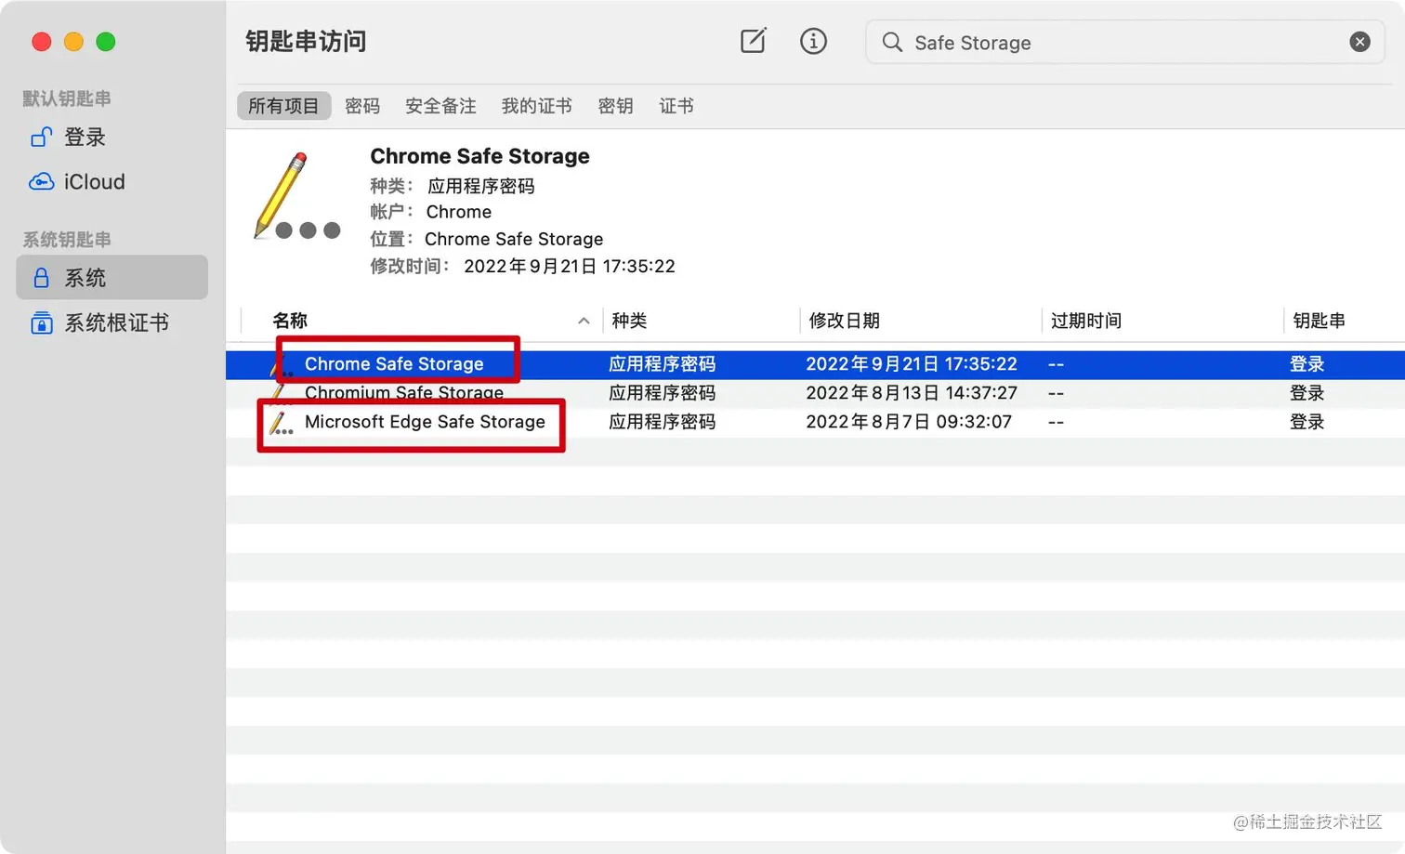The width and height of the screenshot is (1405, 854).
Task: Switch to the 密钥 tab
Action: pyautogui.click(x=615, y=106)
